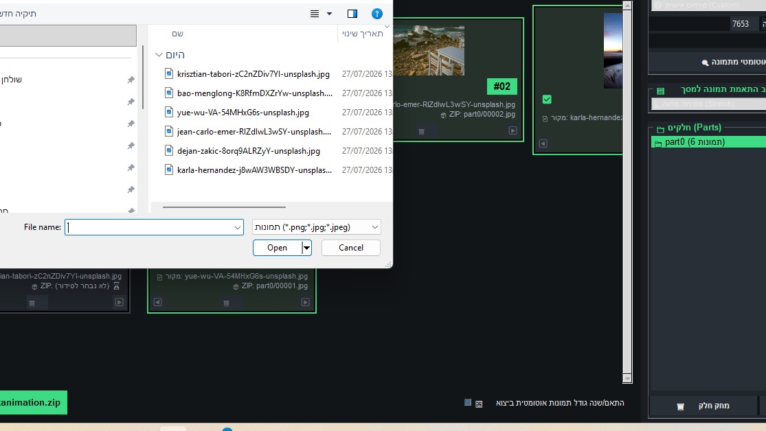Click the trash icon under the yue-wu image card
The height and width of the screenshot is (431, 766).
(x=226, y=303)
